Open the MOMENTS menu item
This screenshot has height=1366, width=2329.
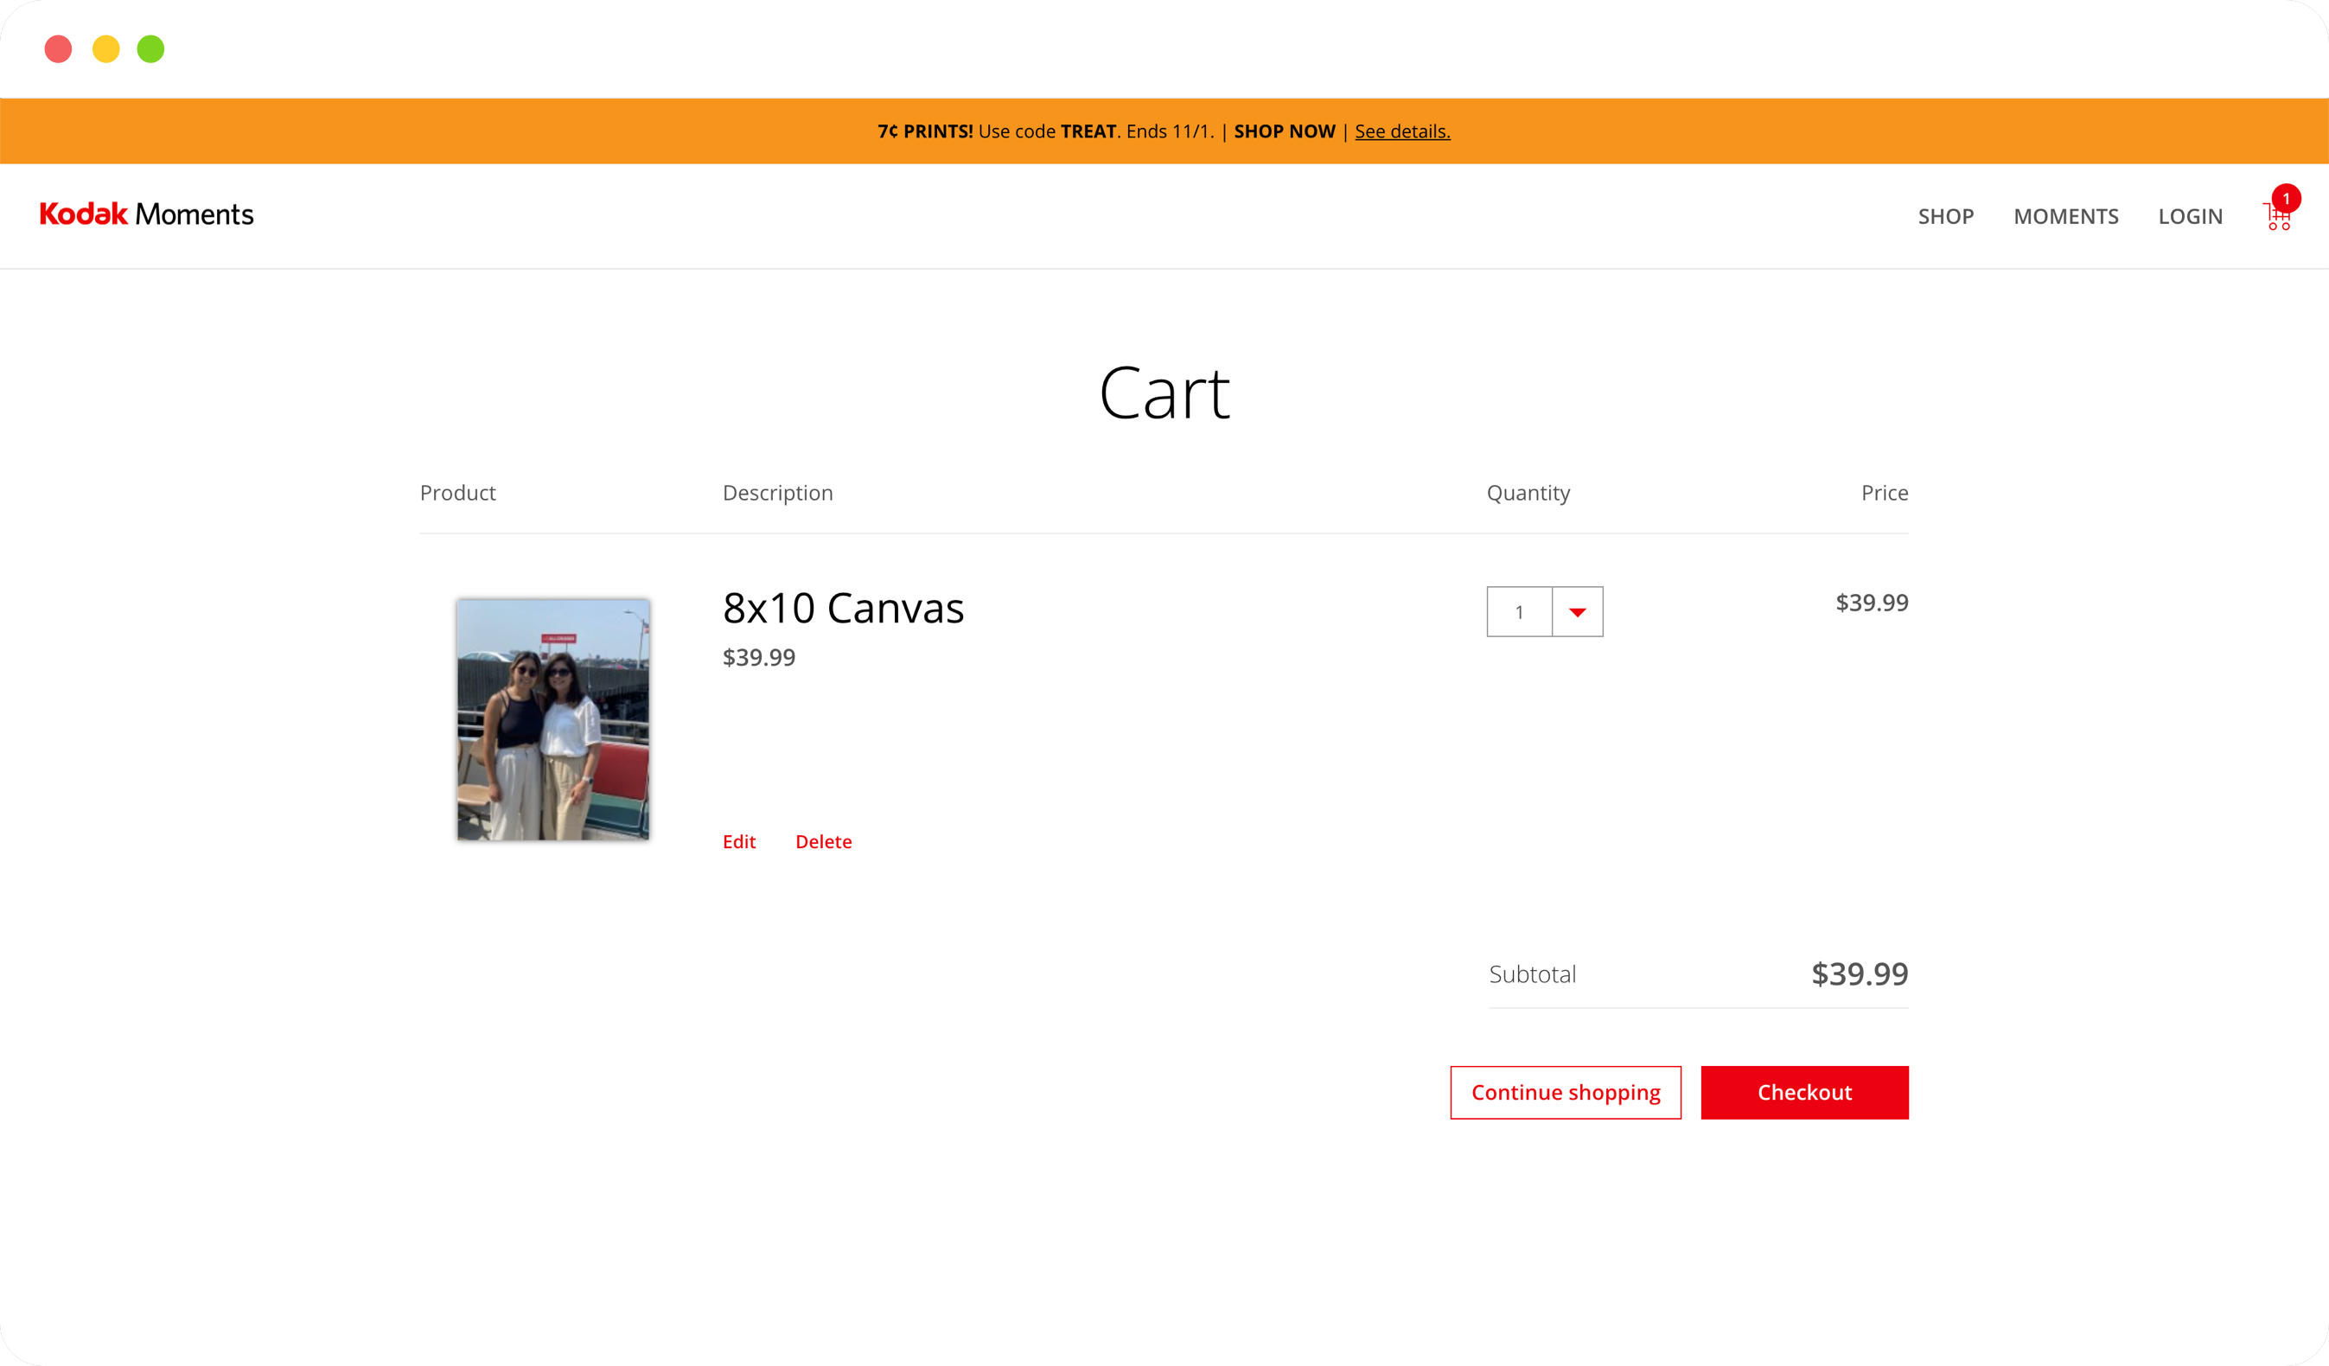[x=2065, y=216]
